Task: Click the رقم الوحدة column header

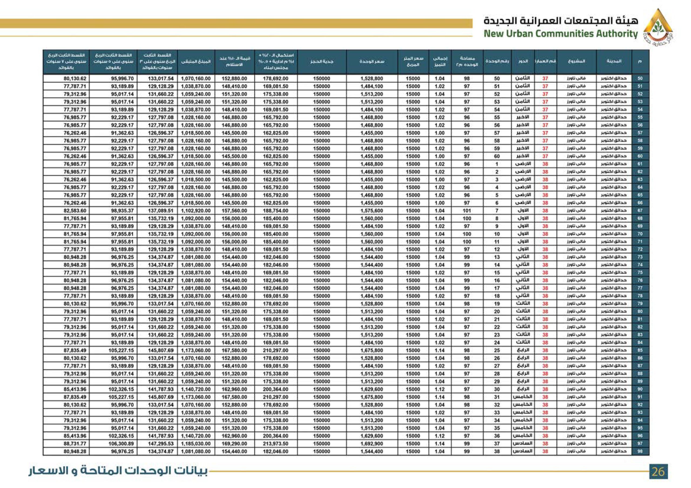Action: tap(497, 62)
